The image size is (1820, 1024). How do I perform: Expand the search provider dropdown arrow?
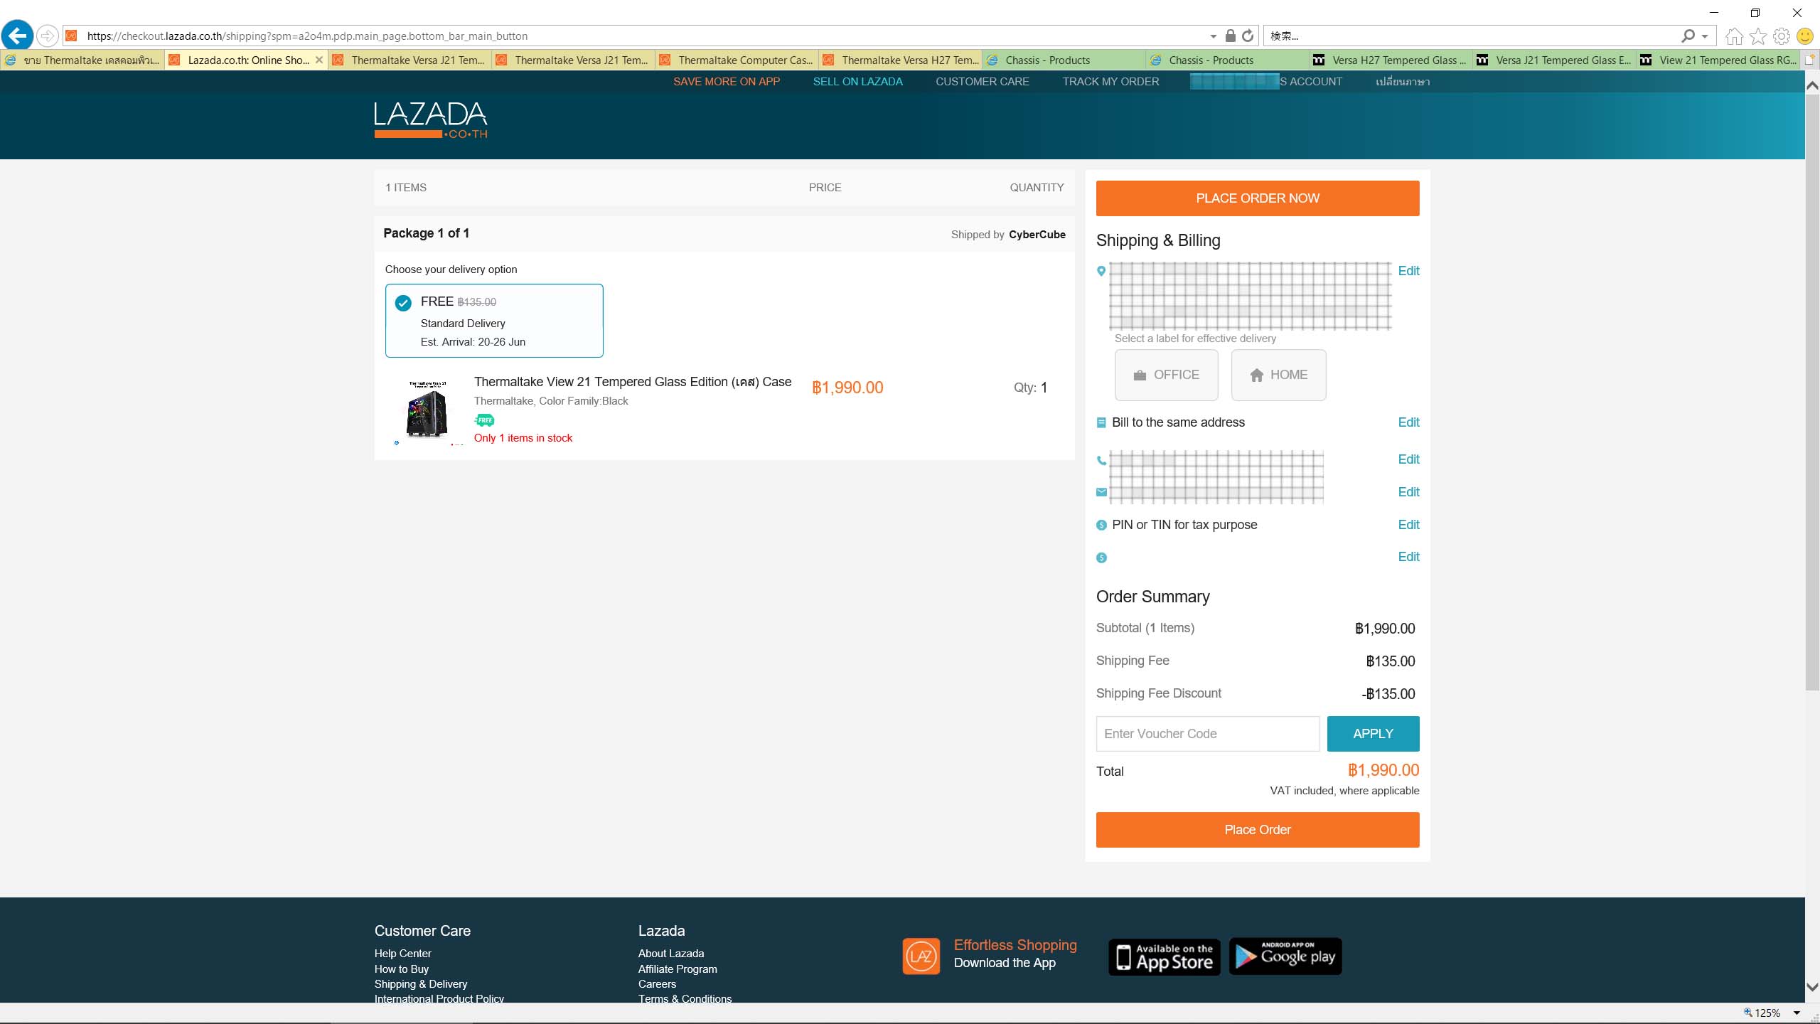tap(1705, 36)
